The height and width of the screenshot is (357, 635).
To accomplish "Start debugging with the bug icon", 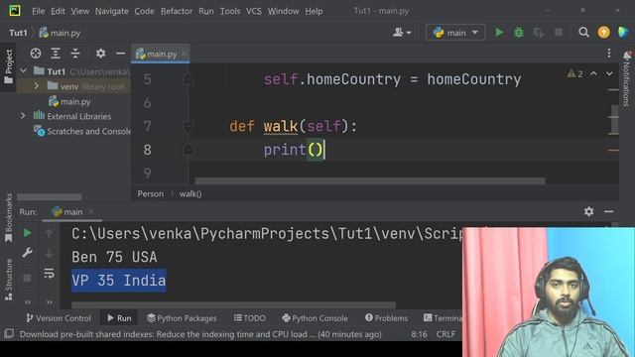I will pyautogui.click(x=519, y=33).
